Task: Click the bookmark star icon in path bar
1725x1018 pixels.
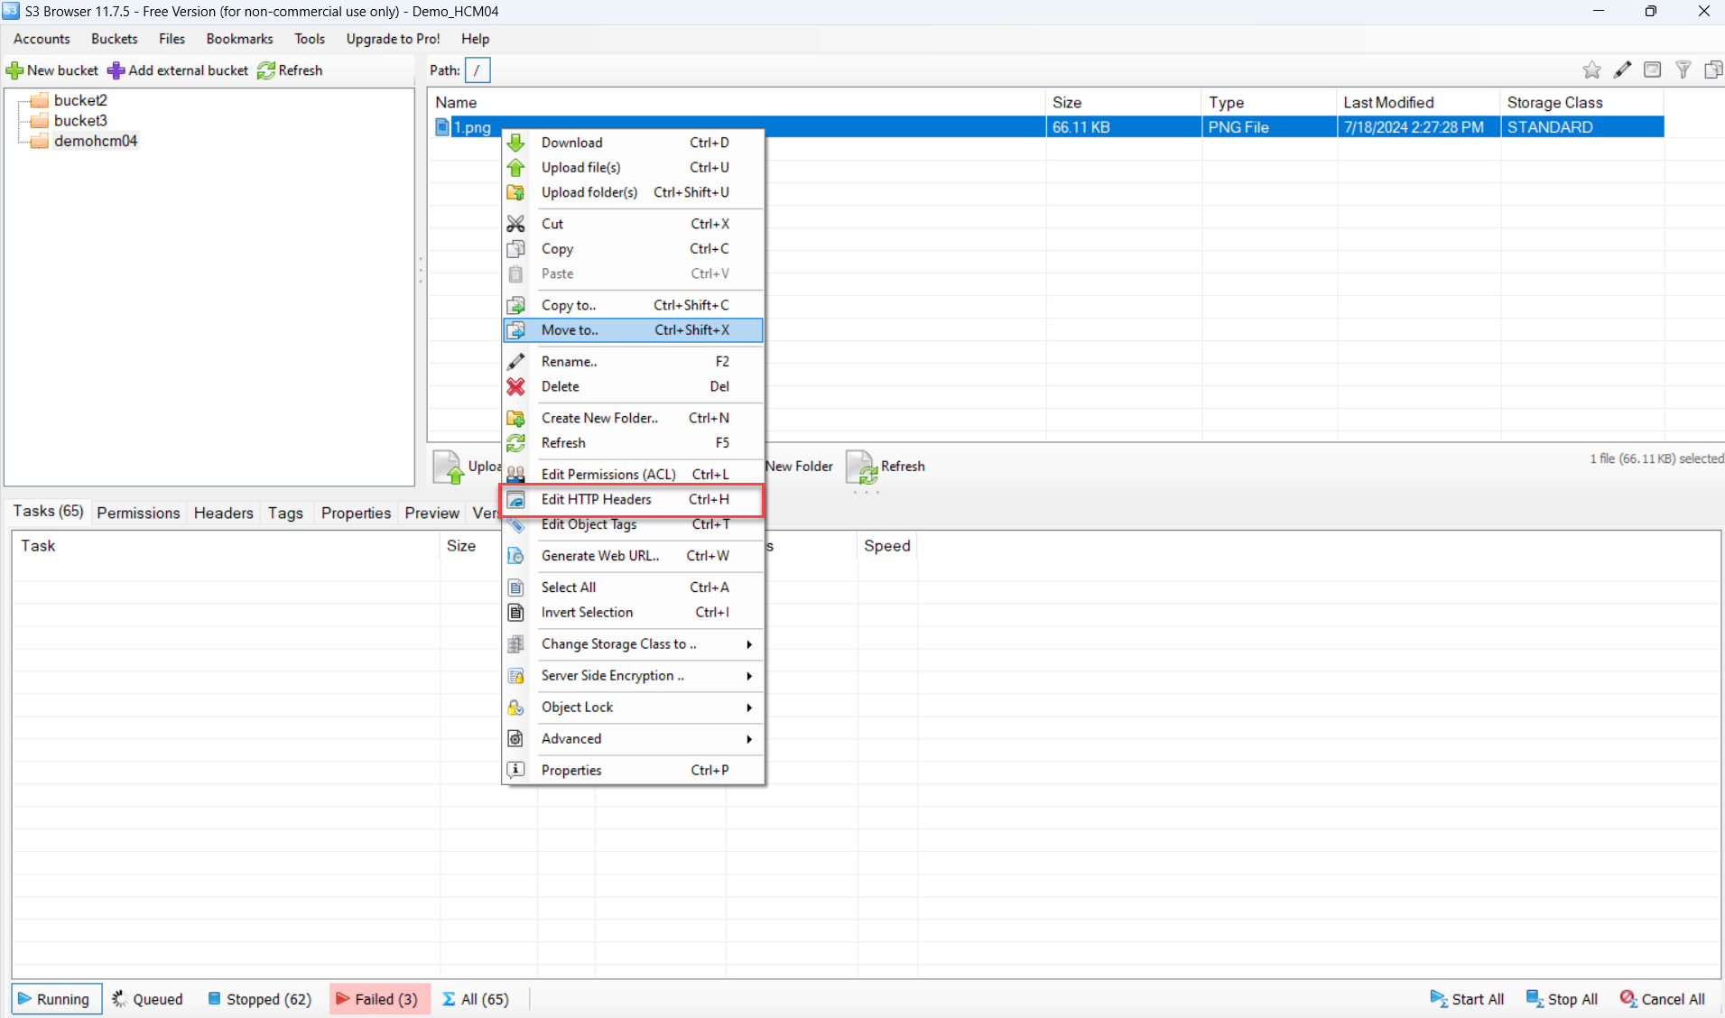Action: (x=1591, y=70)
